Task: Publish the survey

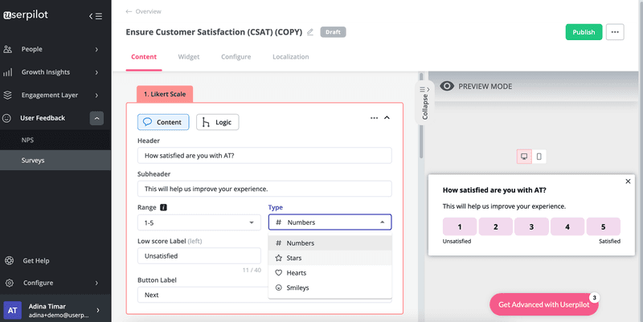Action: [584, 32]
